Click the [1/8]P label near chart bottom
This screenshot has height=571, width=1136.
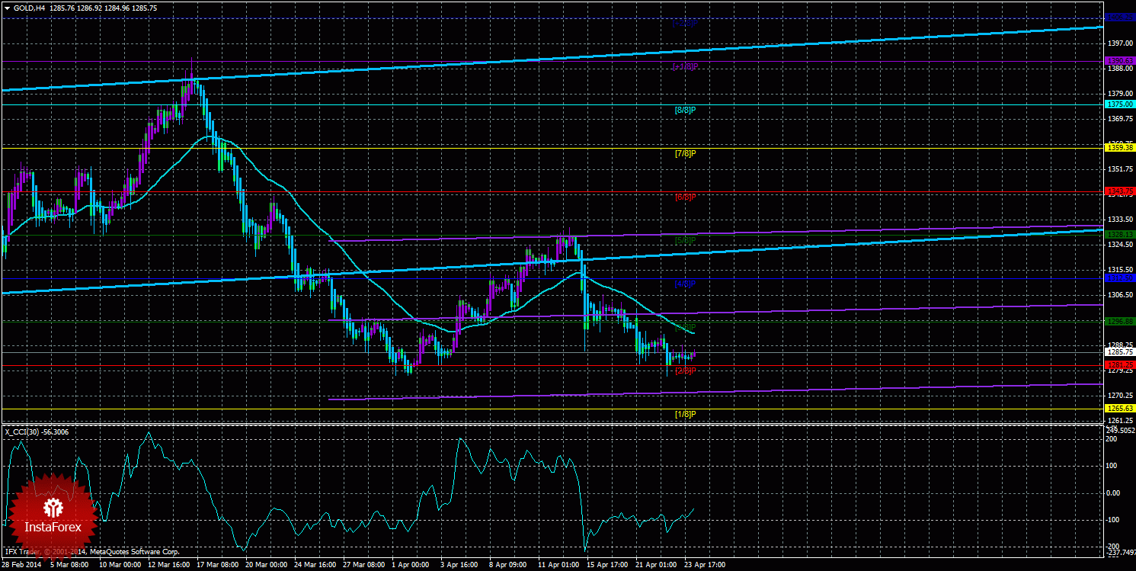click(x=685, y=414)
